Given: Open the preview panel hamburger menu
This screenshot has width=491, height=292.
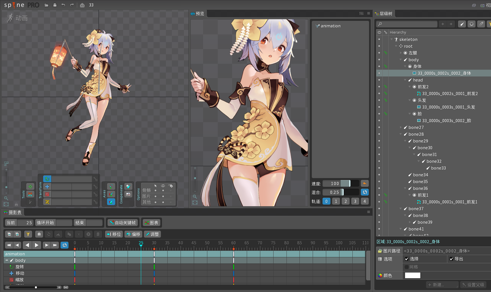Looking at the screenshot, I should (x=368, y=13).
